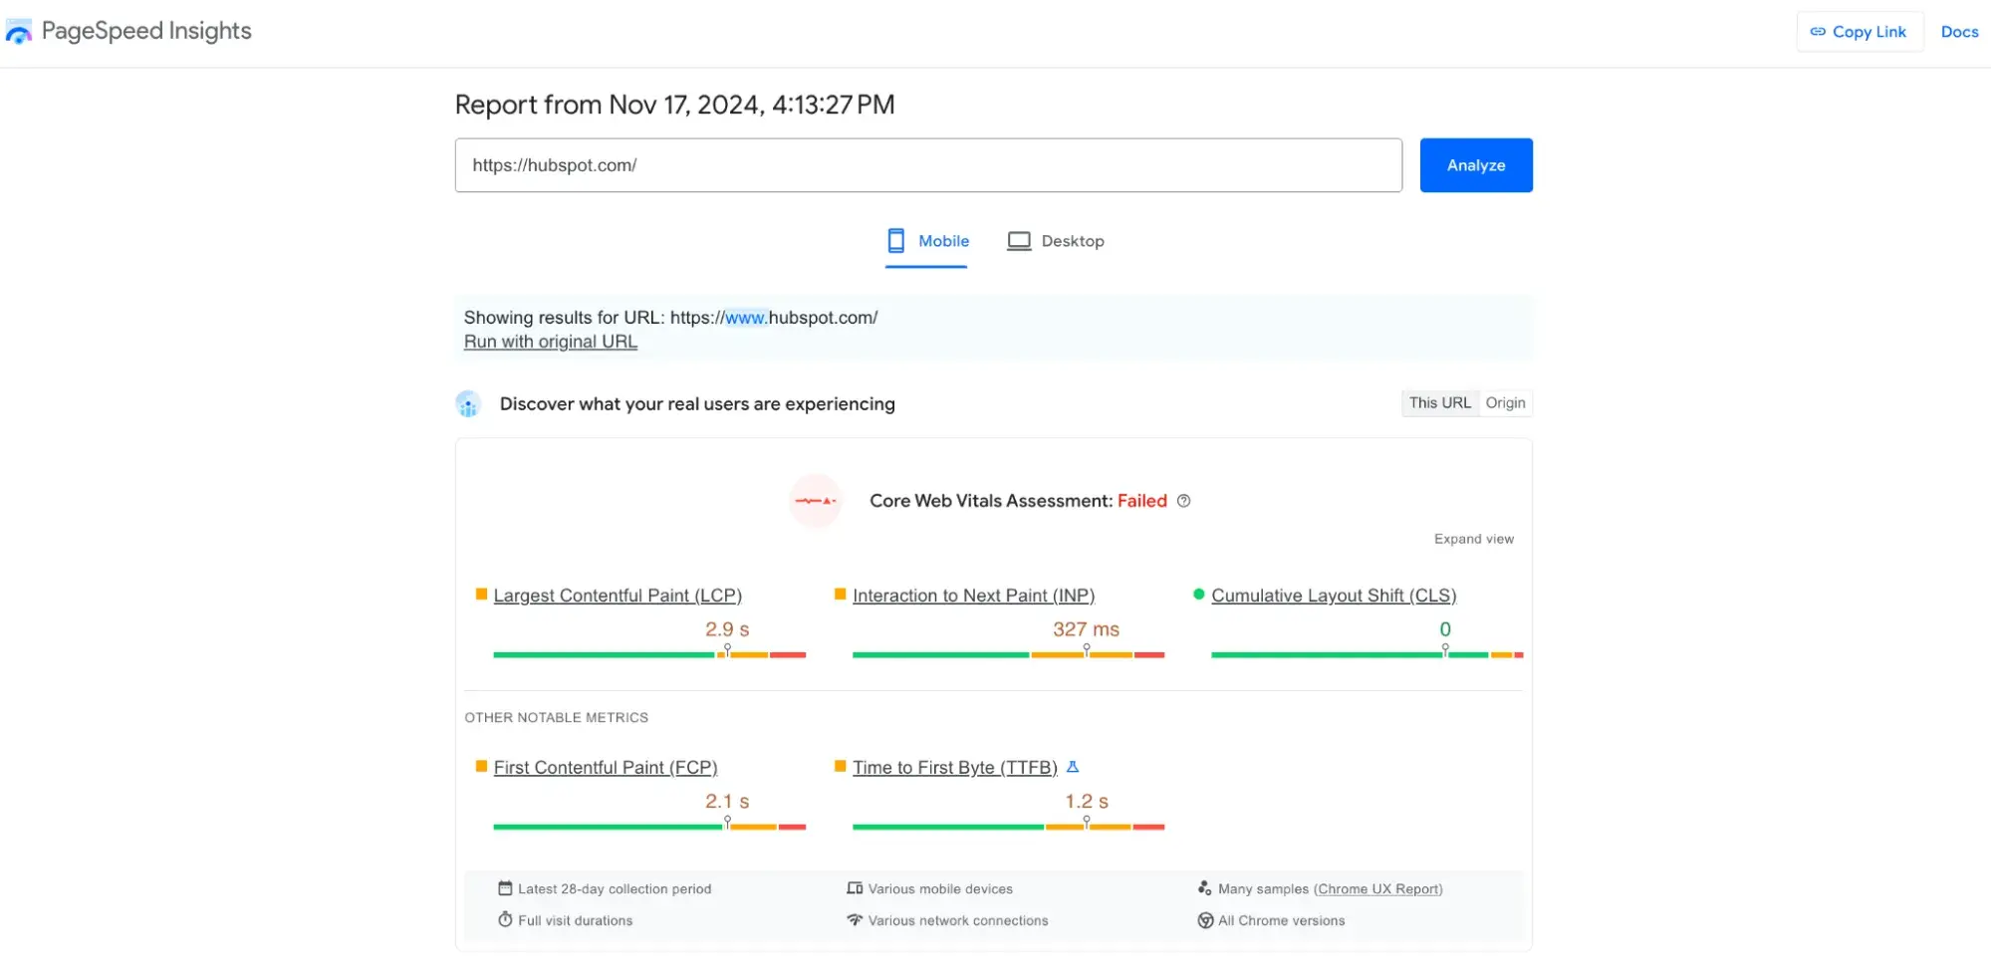Image resolution: width=1991 pixels, height=975 pixels.
Task: Open Largest Contentful Paint (LCP) link
Action: (618, 596)
